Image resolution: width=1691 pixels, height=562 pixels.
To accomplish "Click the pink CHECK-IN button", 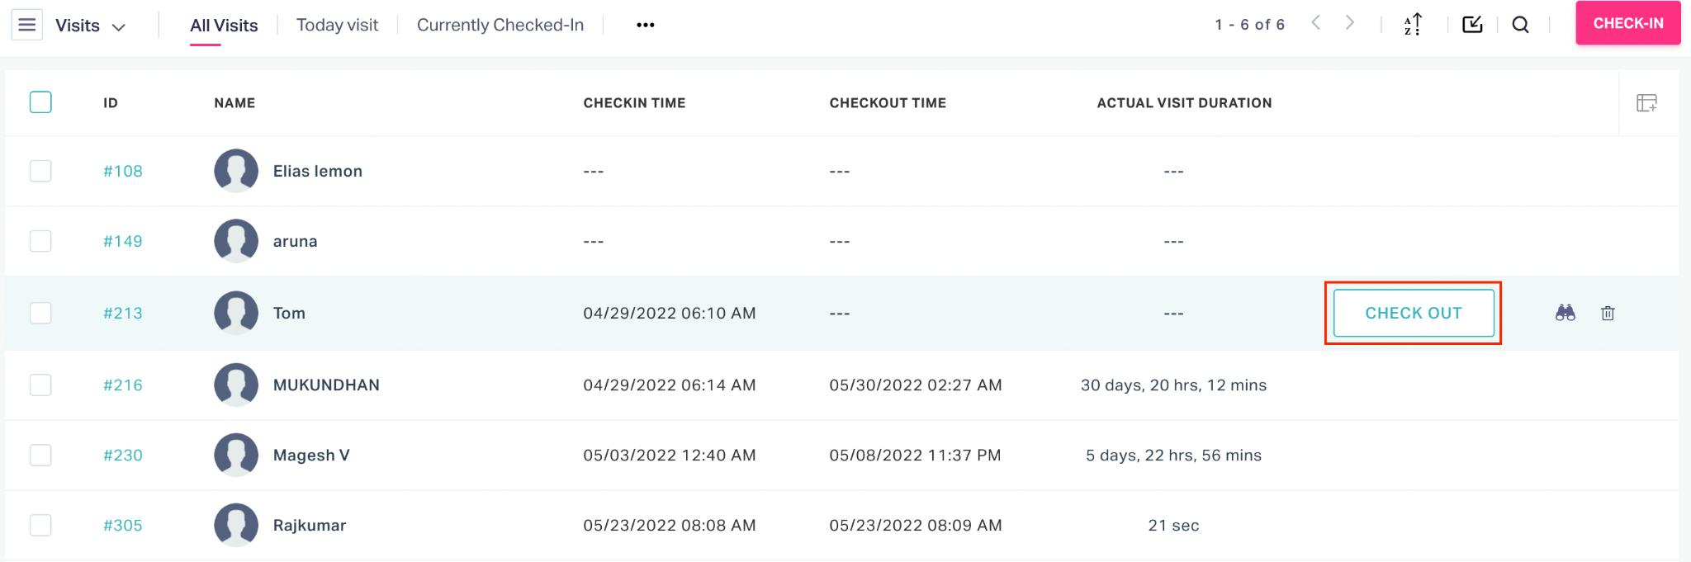I will click(x=1628, y=23).
